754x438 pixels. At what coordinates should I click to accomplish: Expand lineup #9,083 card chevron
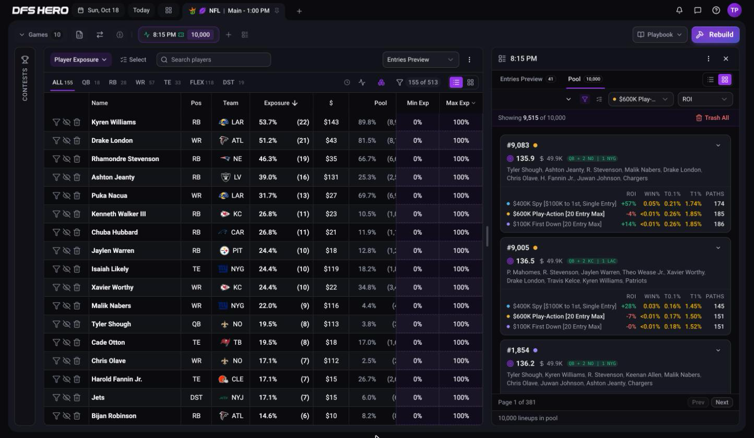coord(718,145)
